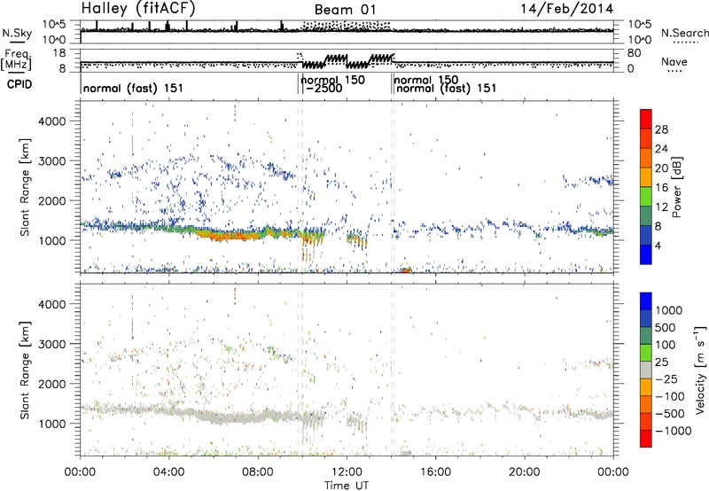Screen dimensions: 709x491
Task: Select the 'Freq. [MHz]' axis label
Action: [16, 60]
